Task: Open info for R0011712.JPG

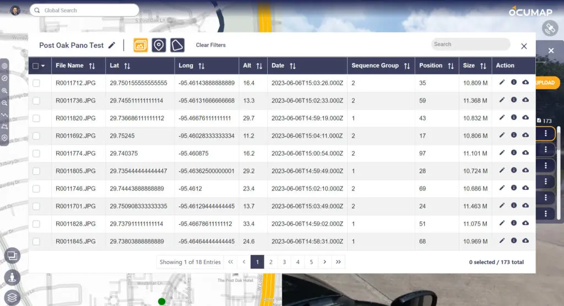Action: tap(514, 83)
